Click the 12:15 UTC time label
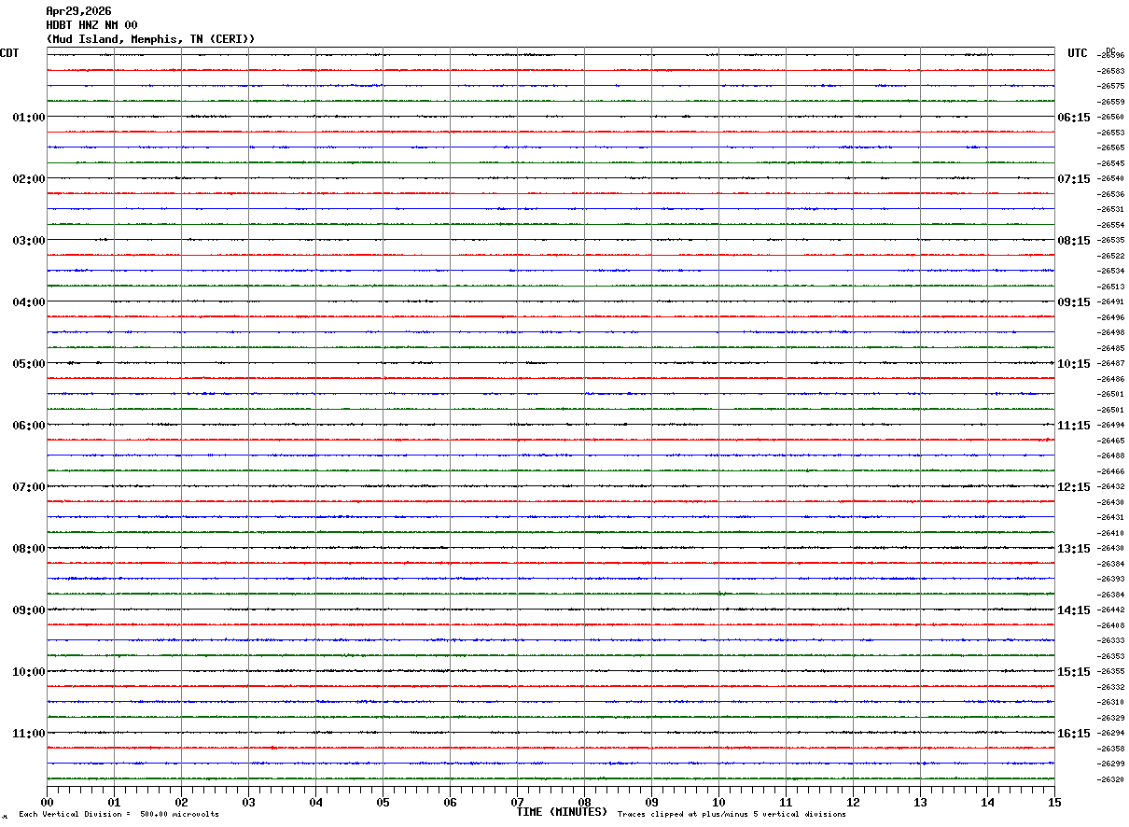 click(1074, 487)
